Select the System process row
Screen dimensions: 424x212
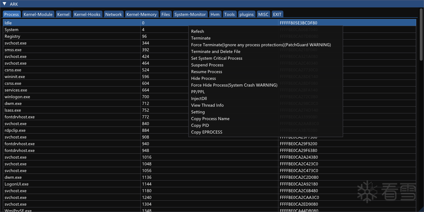click(210, 30)
